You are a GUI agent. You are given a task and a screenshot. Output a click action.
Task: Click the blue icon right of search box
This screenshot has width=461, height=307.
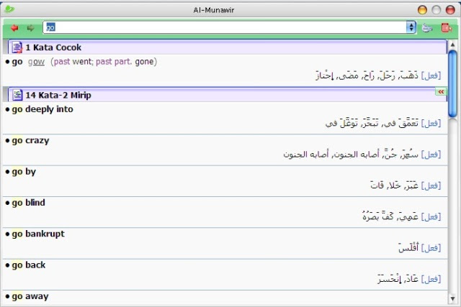[x=426, y=28]
